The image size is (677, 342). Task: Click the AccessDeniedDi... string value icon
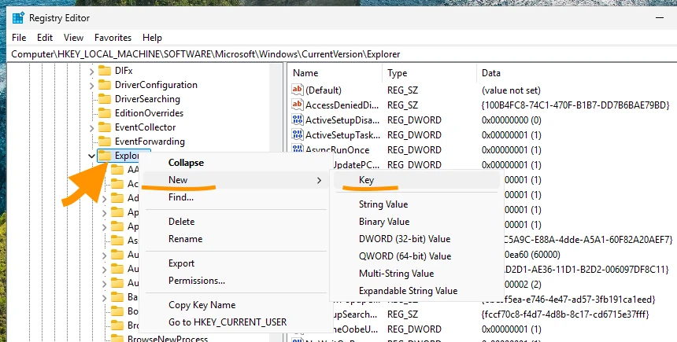click(x=298, y=105)
